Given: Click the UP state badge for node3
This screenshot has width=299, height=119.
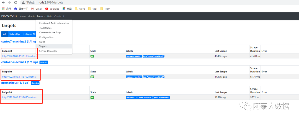Looking at the screenshot, I should [92, 77].
